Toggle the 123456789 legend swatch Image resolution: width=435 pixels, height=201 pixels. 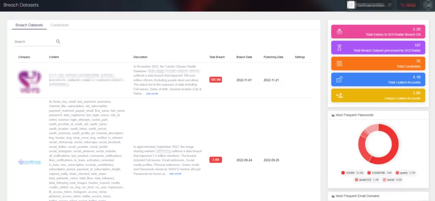click(x=369, y=173)
